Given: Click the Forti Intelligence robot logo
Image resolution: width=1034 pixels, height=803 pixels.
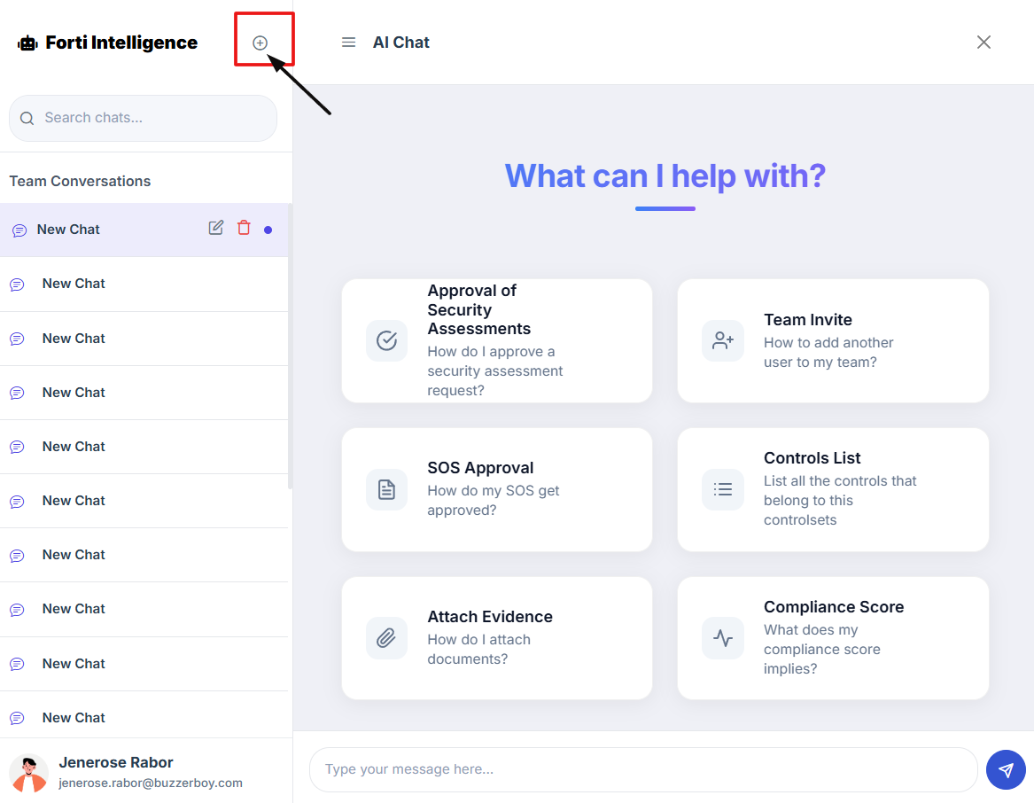Looking at the screenshot, I should 27,43.
